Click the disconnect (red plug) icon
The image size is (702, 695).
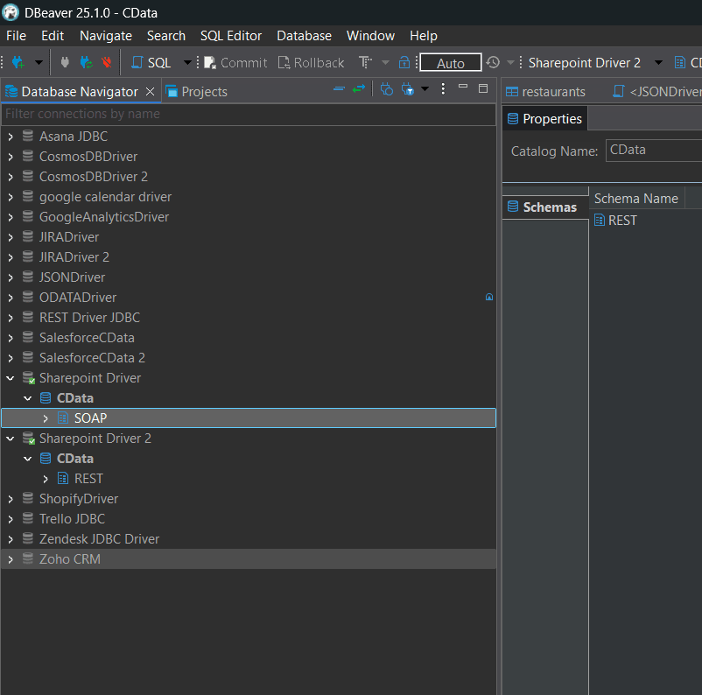[x=106, y=62]
